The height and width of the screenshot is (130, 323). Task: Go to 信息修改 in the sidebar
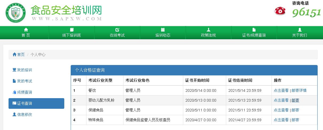(x=24, y=115)
